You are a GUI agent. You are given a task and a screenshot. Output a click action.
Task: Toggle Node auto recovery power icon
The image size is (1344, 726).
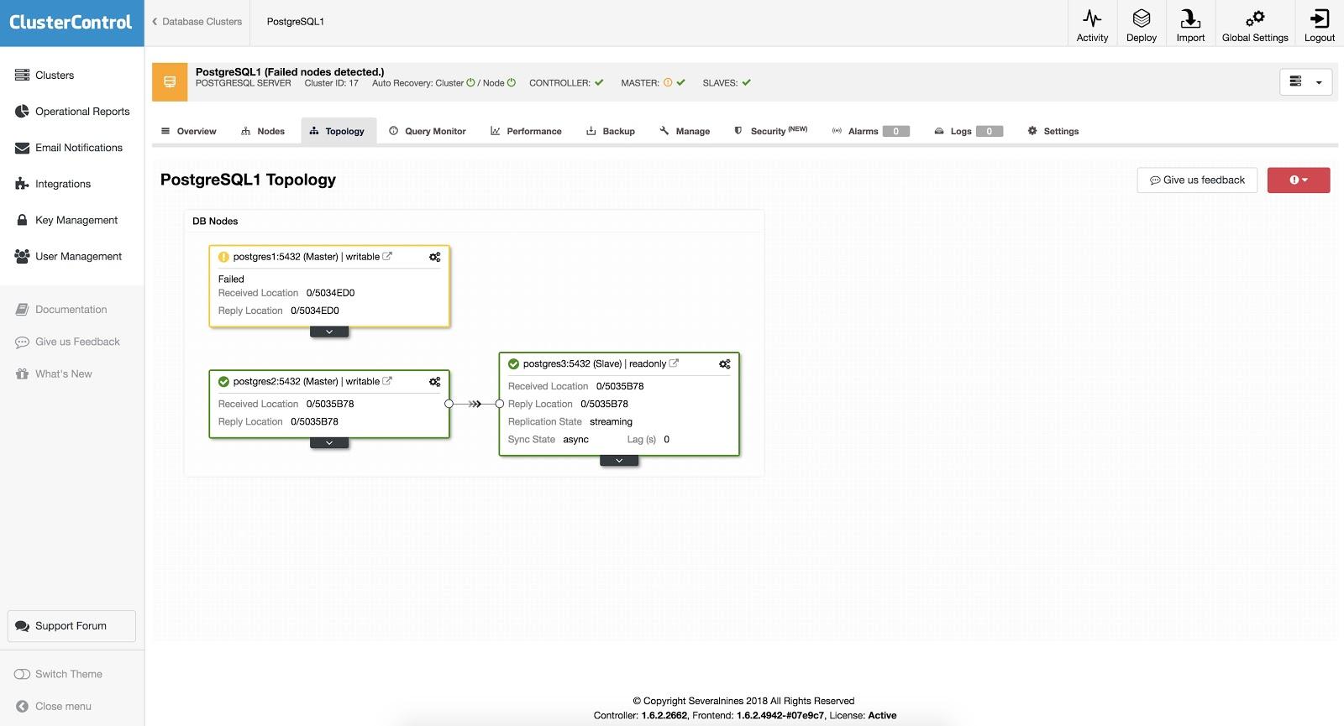click(x=512, y=83)
